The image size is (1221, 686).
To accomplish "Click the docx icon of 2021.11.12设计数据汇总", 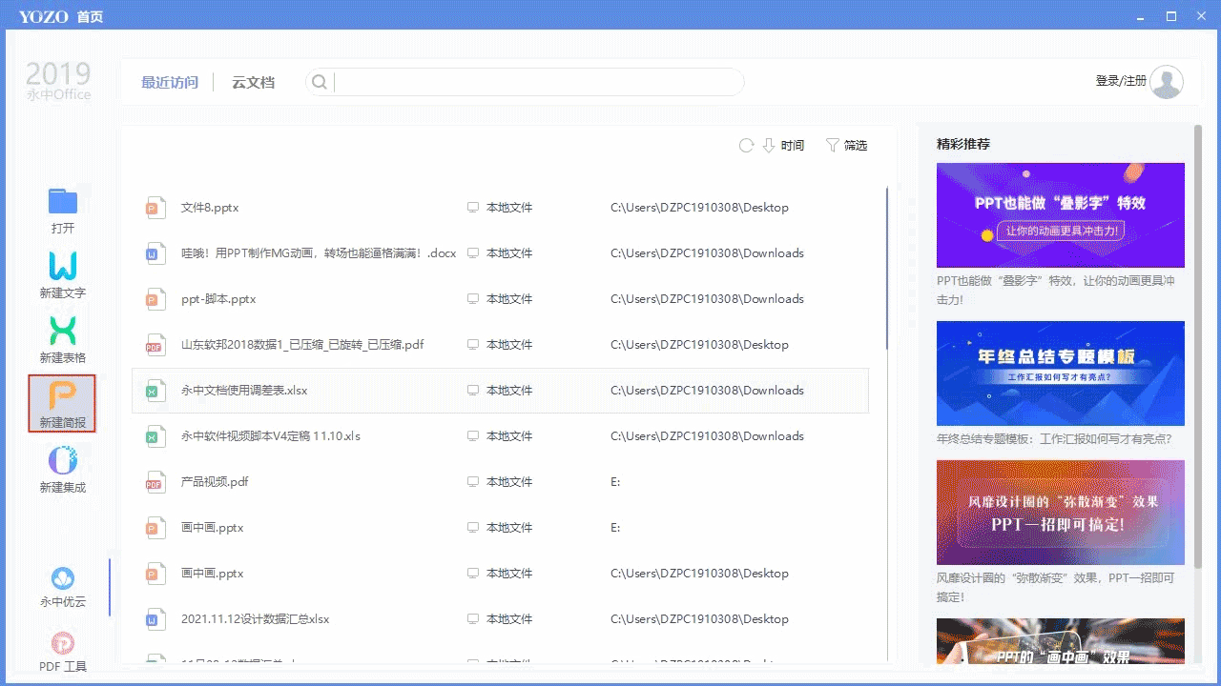I will 155,619.
